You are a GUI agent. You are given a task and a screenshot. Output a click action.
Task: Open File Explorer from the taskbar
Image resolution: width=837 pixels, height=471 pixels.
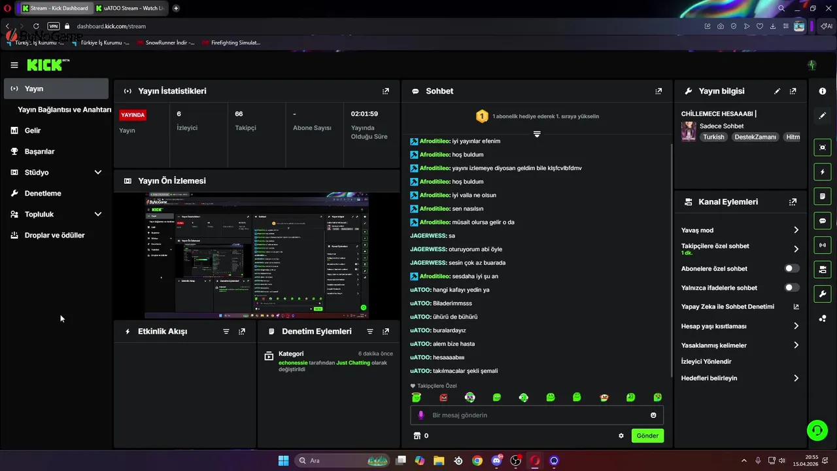[438, 461]
